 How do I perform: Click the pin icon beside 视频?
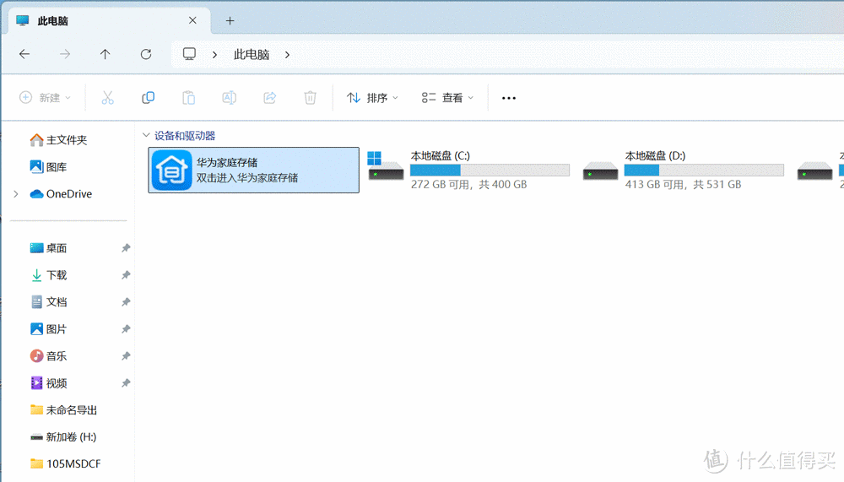pos(126,383)
